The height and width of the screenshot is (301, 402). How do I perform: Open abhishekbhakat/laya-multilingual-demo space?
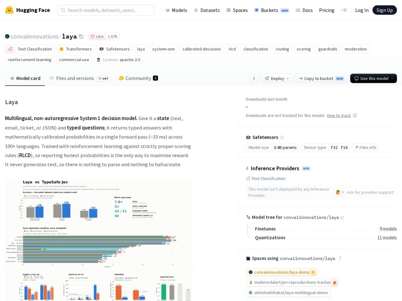pos(288,293)
